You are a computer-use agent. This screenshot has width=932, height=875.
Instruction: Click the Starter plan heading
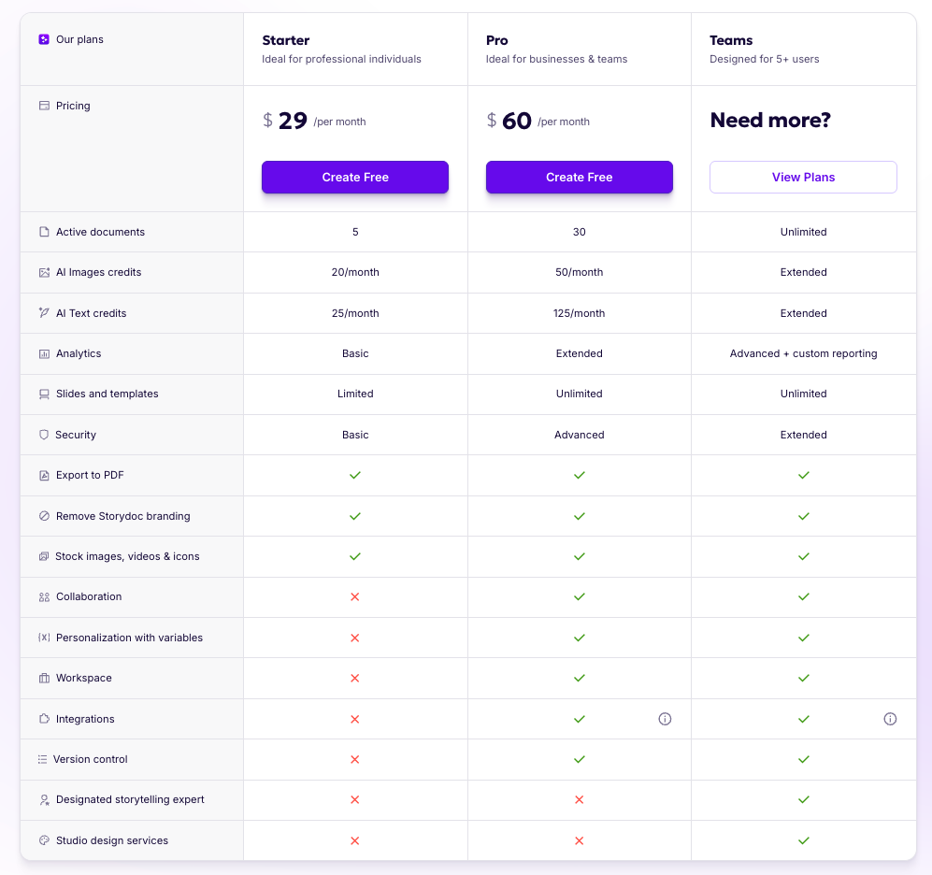point(286,40)
